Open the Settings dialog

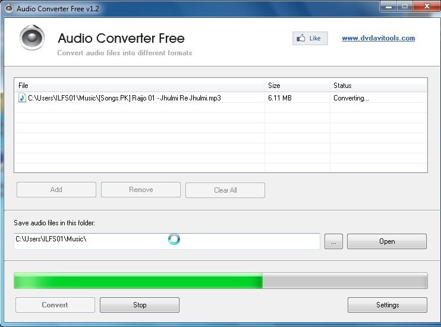point(388,305)
